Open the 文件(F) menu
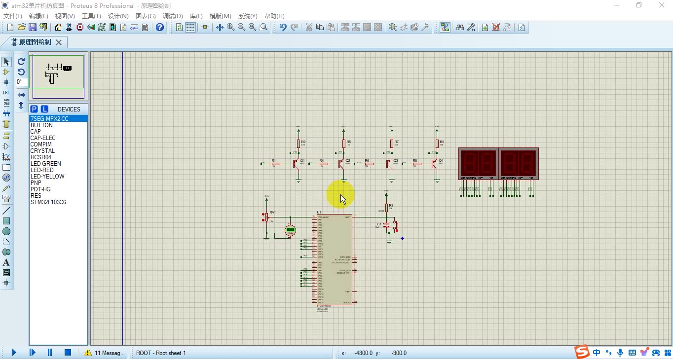 [13, 16]
